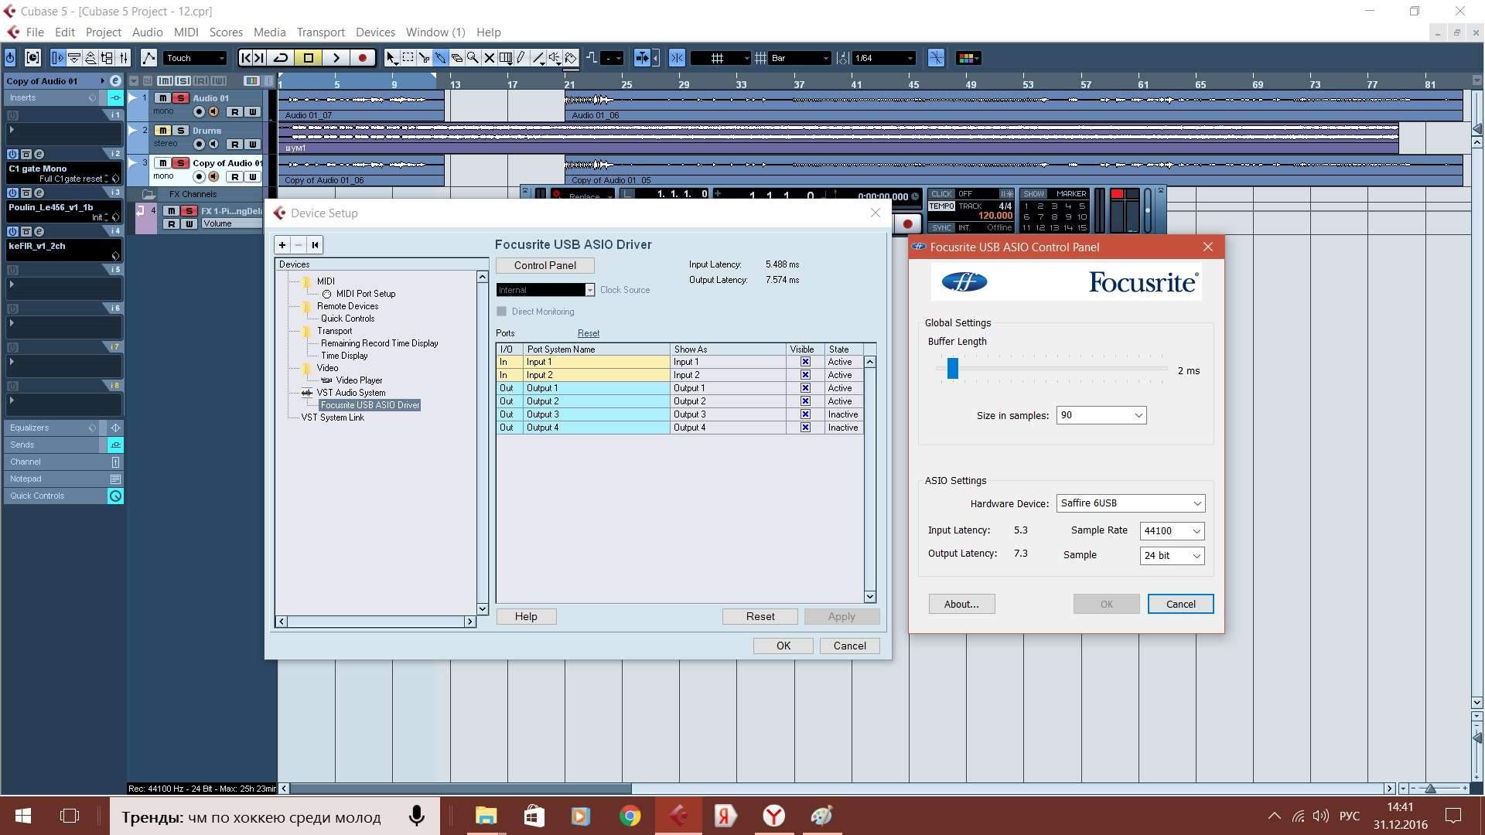Viewport: 1485px width, 835px height.
Task: Toggle solo on Audio 01 track
Action: tap(180, 98)
